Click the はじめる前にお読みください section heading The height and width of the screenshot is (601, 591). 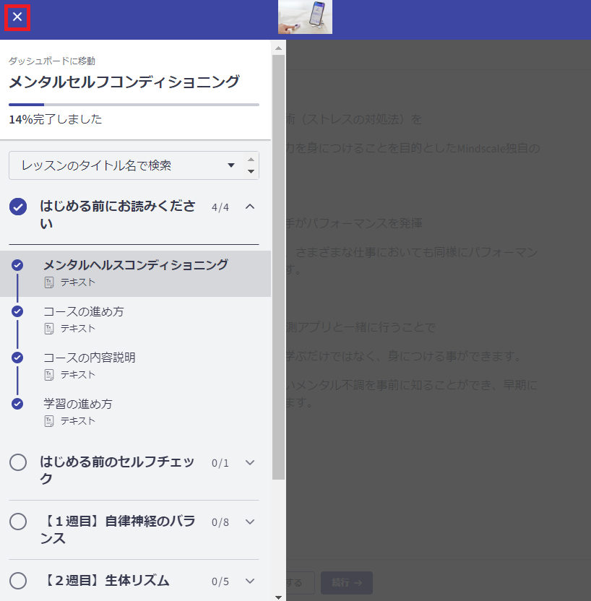[118, 215]
